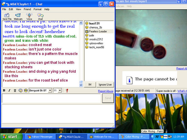The height and width of the screenshot is (140, 187).
Task: Switch to Color Mixing Paint taskbar button
Action: 134,137
